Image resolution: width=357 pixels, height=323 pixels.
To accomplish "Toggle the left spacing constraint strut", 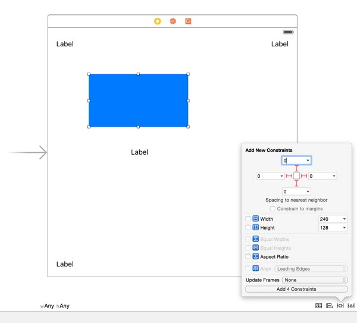I will [289, 176].
